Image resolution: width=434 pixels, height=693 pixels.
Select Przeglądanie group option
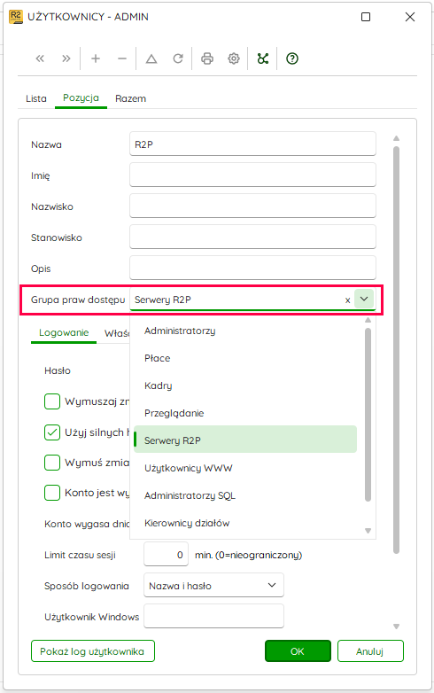point(245,413)
